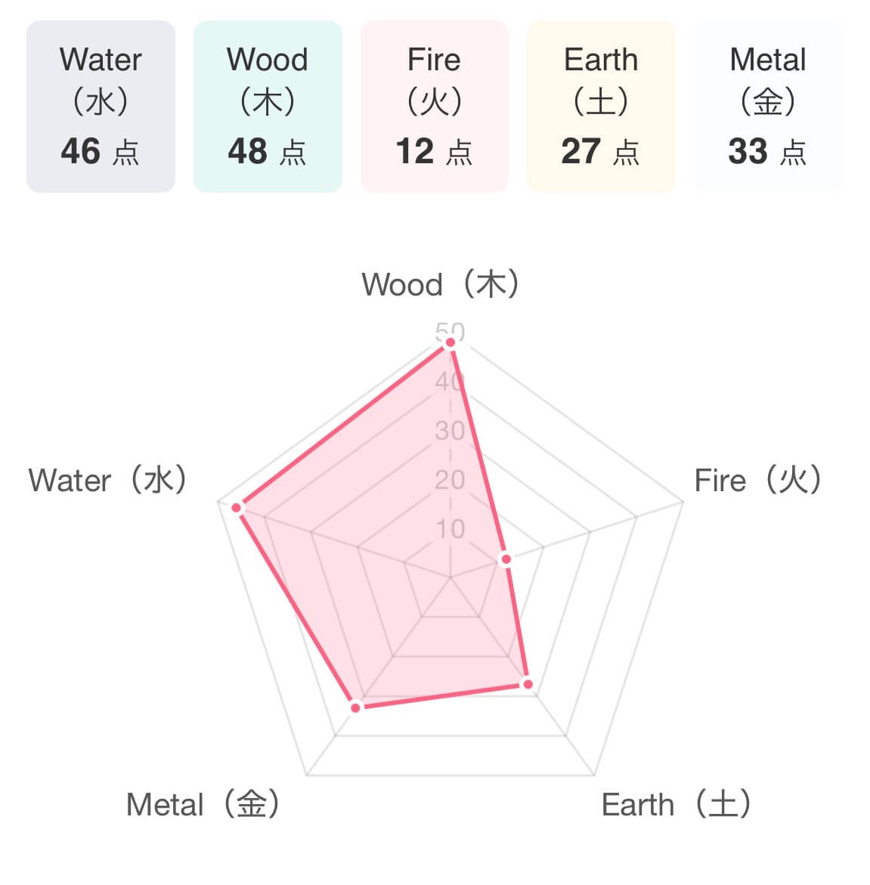Screen dimensions: 870x885
Task: Click the Earth data point on radar
Action: pos(528,685)
